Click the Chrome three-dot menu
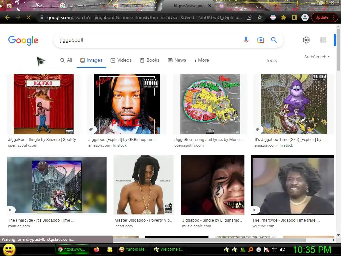The image size is (341, 256). click(334, 17)
